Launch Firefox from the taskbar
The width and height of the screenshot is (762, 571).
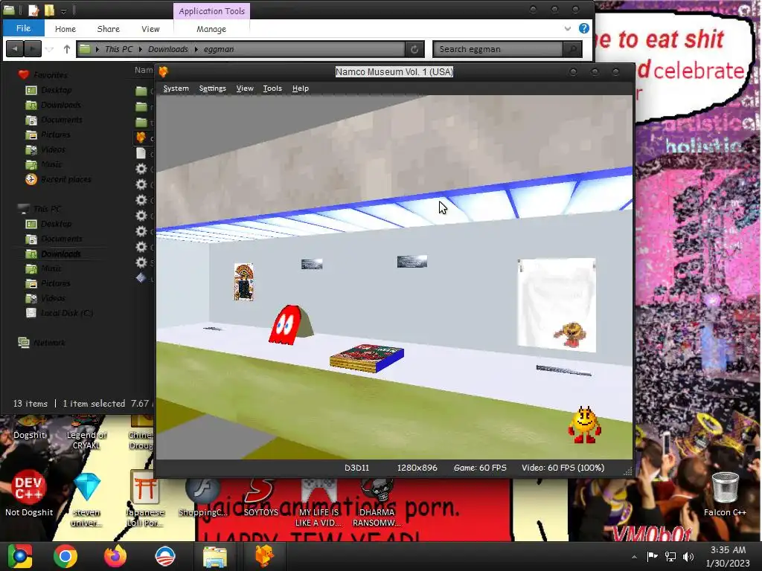(x=115, y=556)
